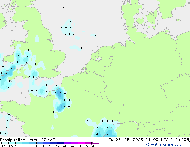
Task: Click the Precipitation [mm] title label
Action: coord(19,140)
